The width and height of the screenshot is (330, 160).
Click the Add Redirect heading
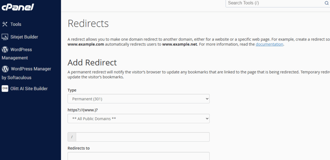point(92,63)
